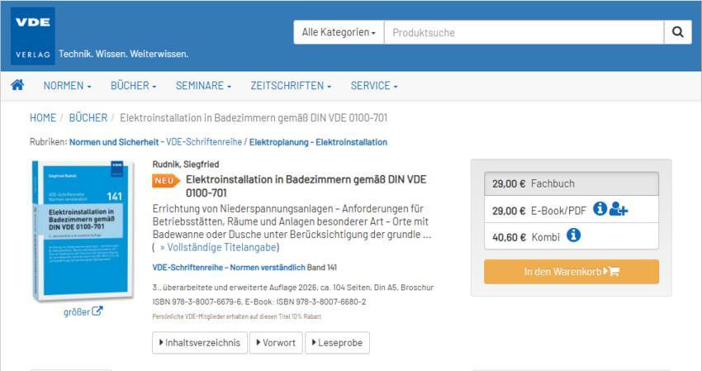Expand the SERVICE menu
The width and height of the screenshot is (702, 371).
374,86
